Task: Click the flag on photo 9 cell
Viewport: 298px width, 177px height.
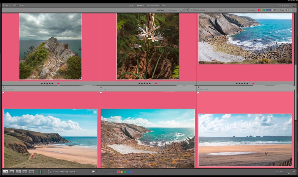Action: coord(198,93)
